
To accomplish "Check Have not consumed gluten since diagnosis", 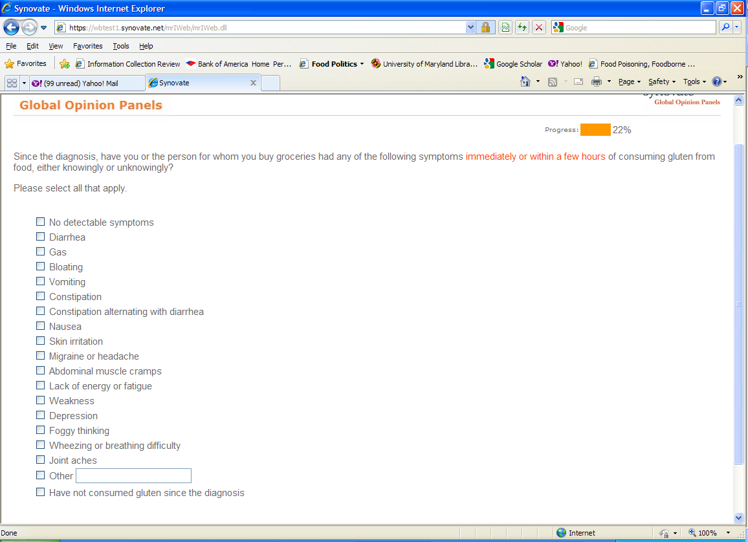I will [x=41, y=492].
